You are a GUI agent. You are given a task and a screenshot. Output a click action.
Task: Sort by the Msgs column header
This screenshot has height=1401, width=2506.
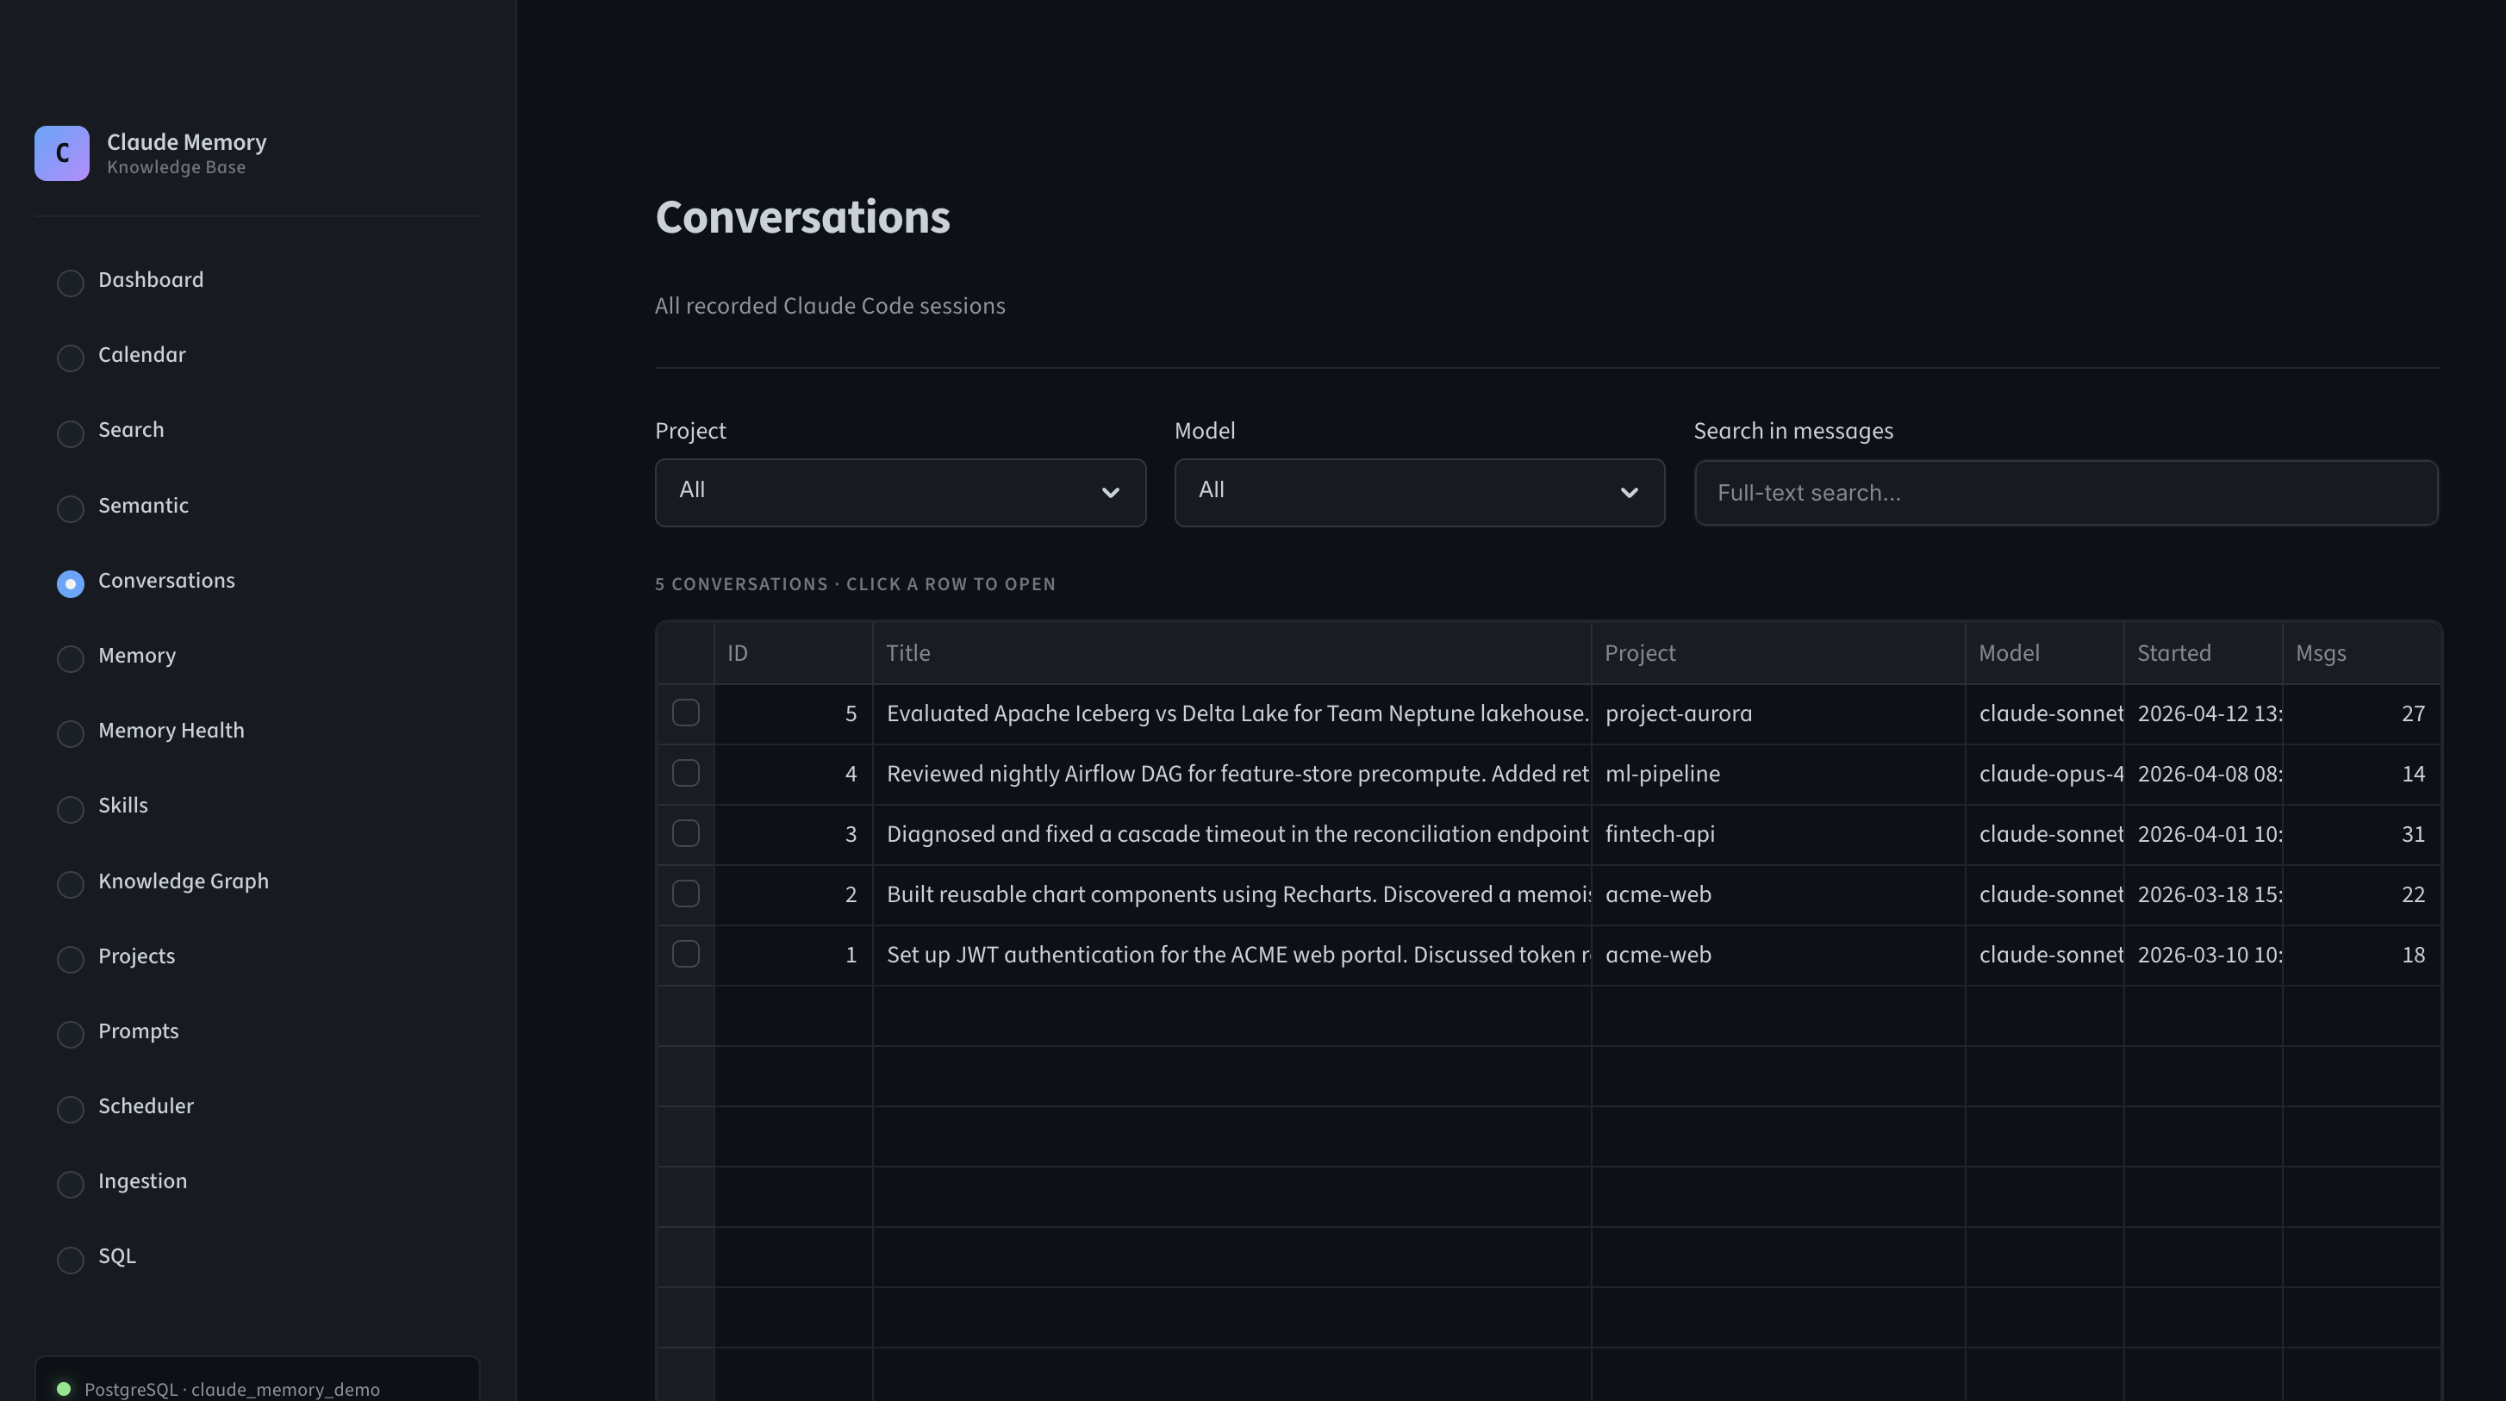tap(2361, 653)
